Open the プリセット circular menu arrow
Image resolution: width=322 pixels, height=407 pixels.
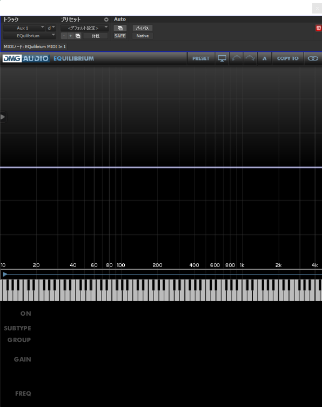pyautogui.click(x=106, y=19)
